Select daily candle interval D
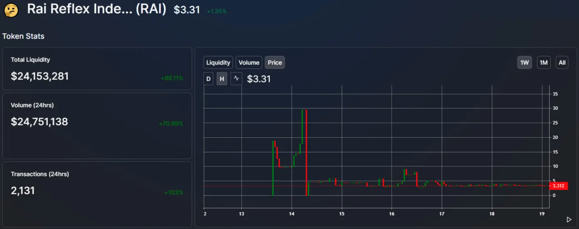Image resolution: width=579 pixels, height=229 pixels. (208, 79)
